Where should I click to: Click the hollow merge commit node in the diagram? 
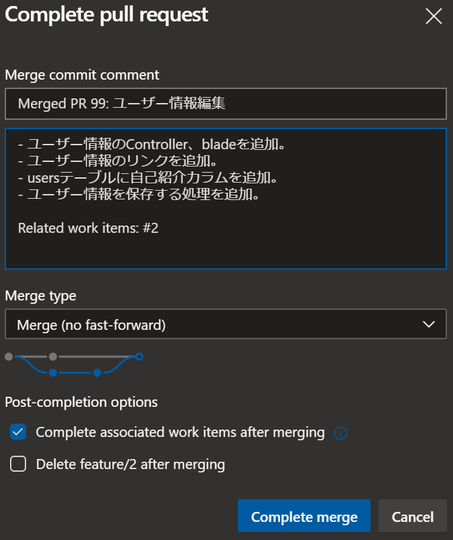pos(139,357)
